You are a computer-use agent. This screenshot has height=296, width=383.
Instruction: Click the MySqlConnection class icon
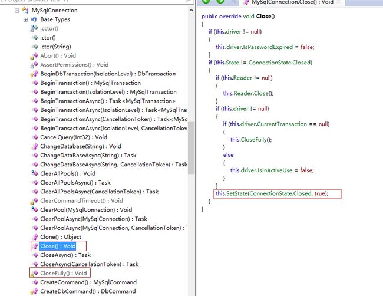point(25,10)
